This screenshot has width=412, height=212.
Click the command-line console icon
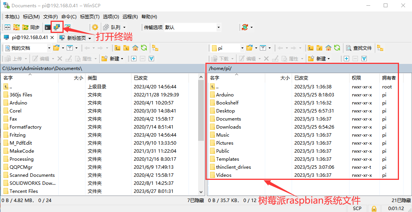48,27
